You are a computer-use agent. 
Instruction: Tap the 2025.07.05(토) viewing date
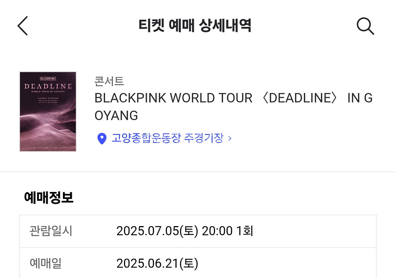pos(157,231)
